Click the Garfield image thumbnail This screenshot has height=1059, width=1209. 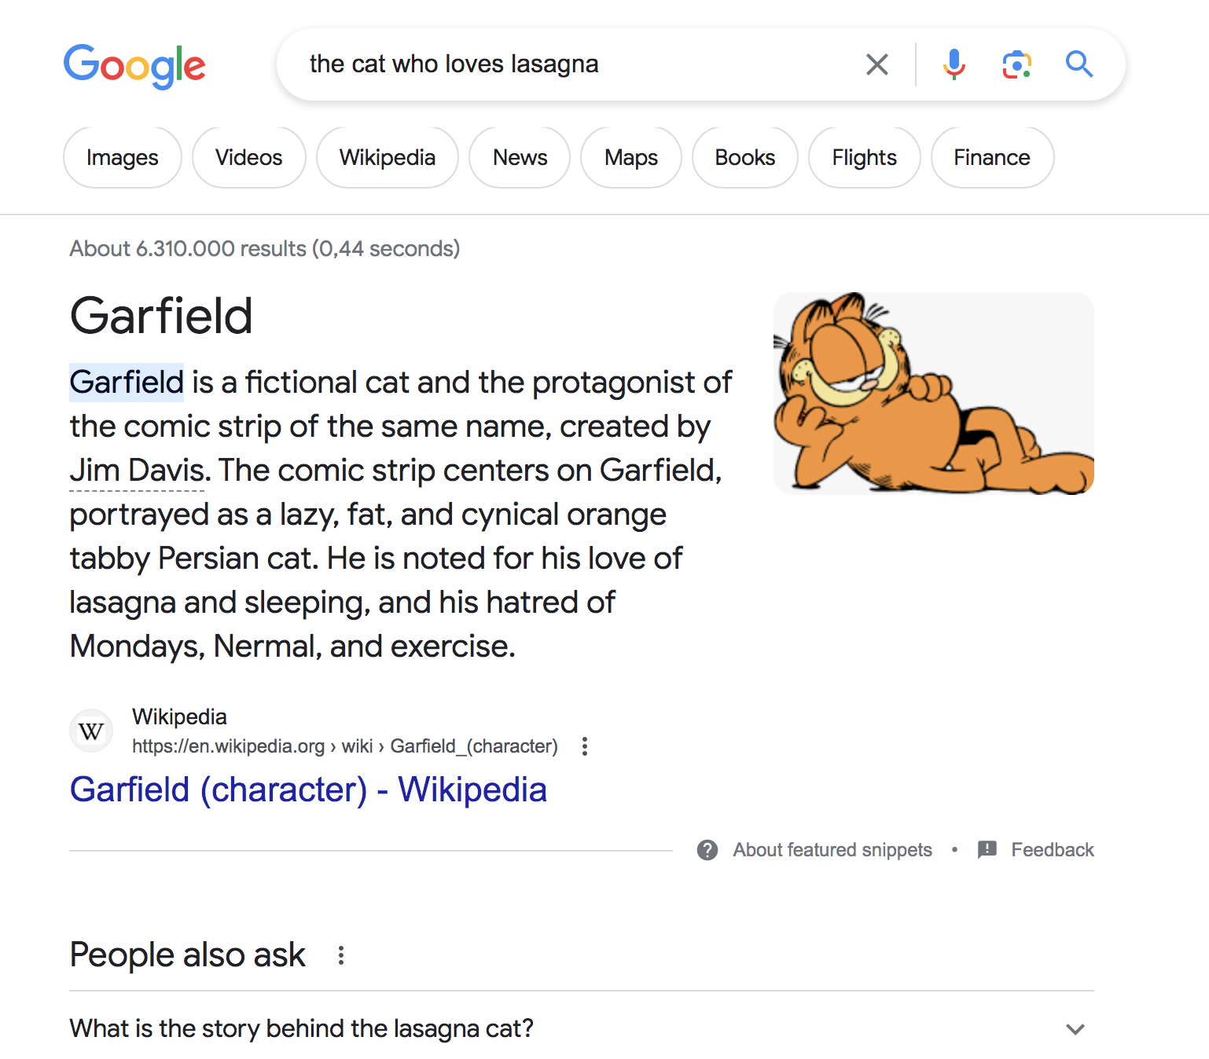coord(934,394)
